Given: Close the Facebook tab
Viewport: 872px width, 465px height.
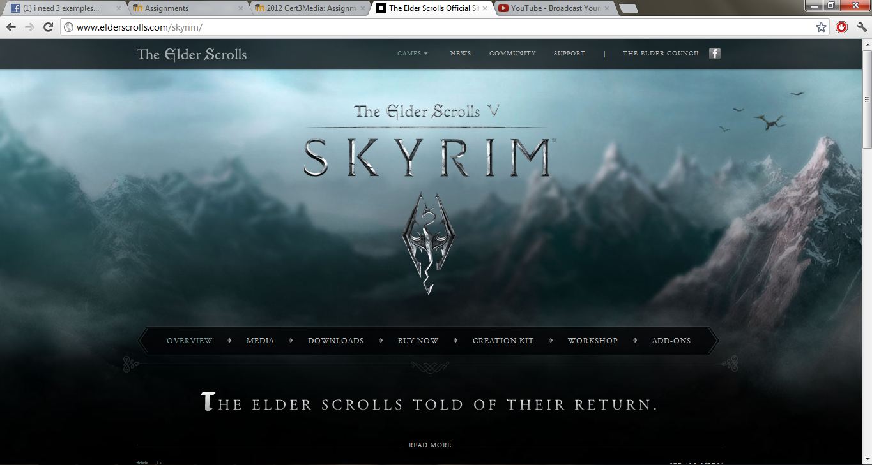Looking at the screenshot, I should tap(118, 8).
